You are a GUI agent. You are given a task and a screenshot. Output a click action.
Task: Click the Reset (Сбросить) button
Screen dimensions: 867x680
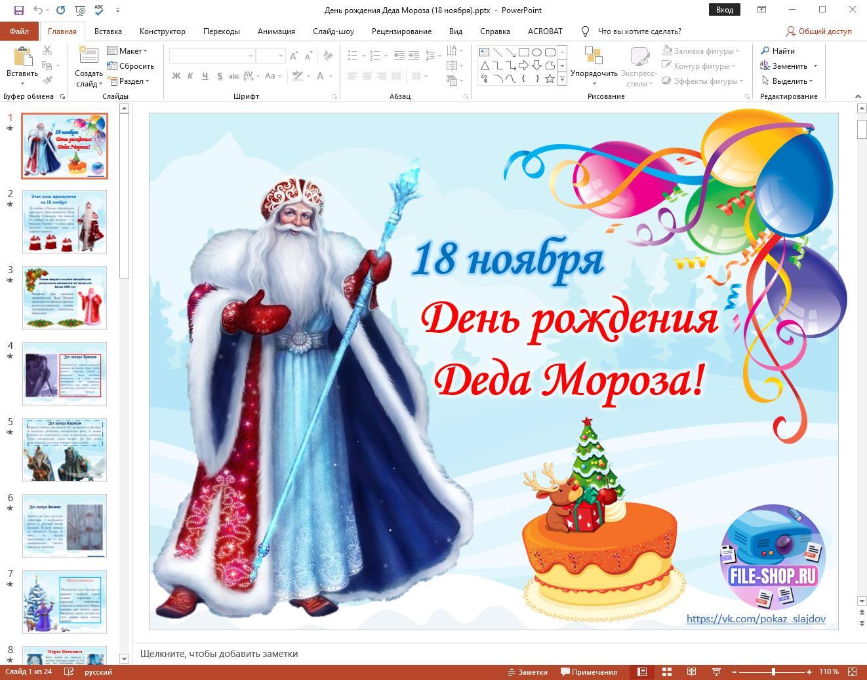tap(130, 66)
